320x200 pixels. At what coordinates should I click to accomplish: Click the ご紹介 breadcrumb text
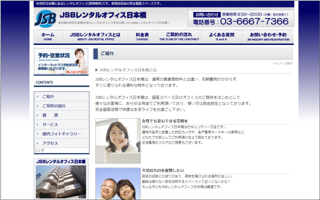click(x=288, y=64)
